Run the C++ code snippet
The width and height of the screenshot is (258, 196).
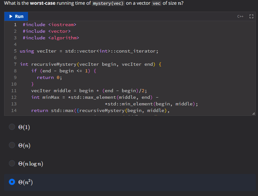pos(16,16)
